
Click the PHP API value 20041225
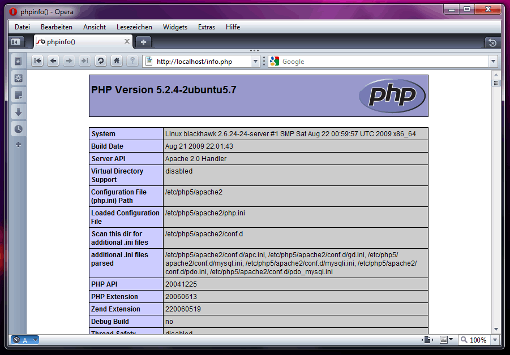181,284
